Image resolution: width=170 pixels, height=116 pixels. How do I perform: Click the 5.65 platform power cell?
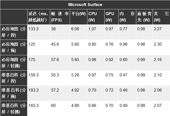[x=75, y=60]
